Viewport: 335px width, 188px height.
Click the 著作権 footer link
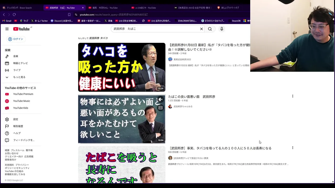click(29, 150)
